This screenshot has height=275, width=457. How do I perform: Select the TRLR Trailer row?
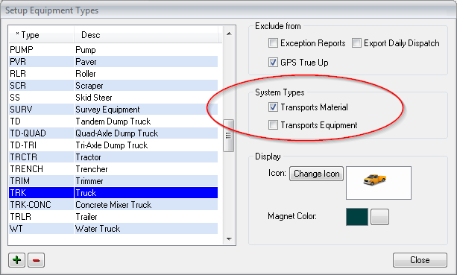click(113, 217)
